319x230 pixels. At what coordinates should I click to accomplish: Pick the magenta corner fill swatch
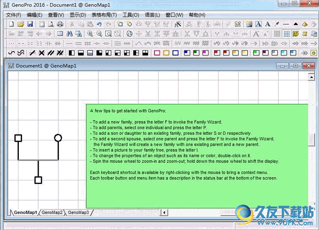coord(205,53)
